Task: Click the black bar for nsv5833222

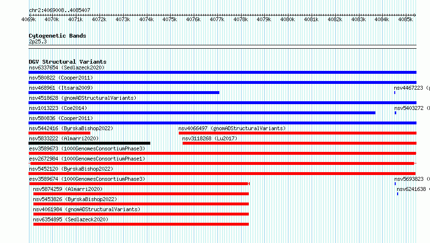Action: [89, 143]
